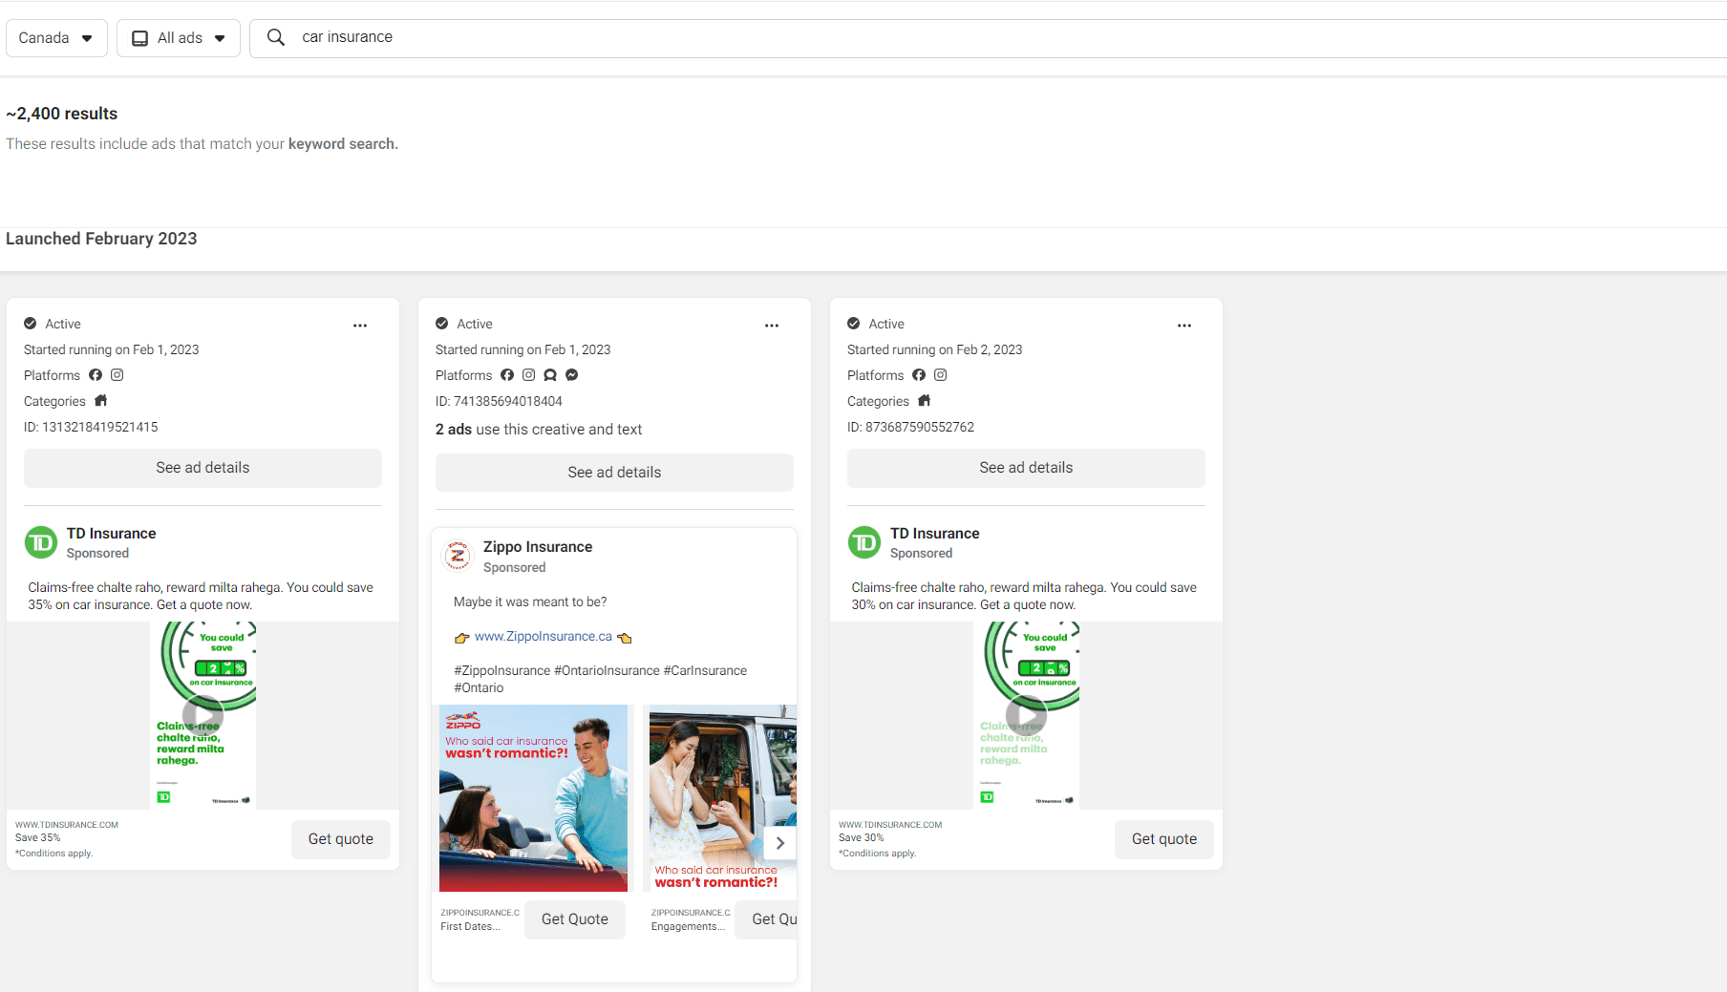1727x992 pixels.
Task: See ad details for ad 1313218419521415
Action: click(x=203, y=468)
